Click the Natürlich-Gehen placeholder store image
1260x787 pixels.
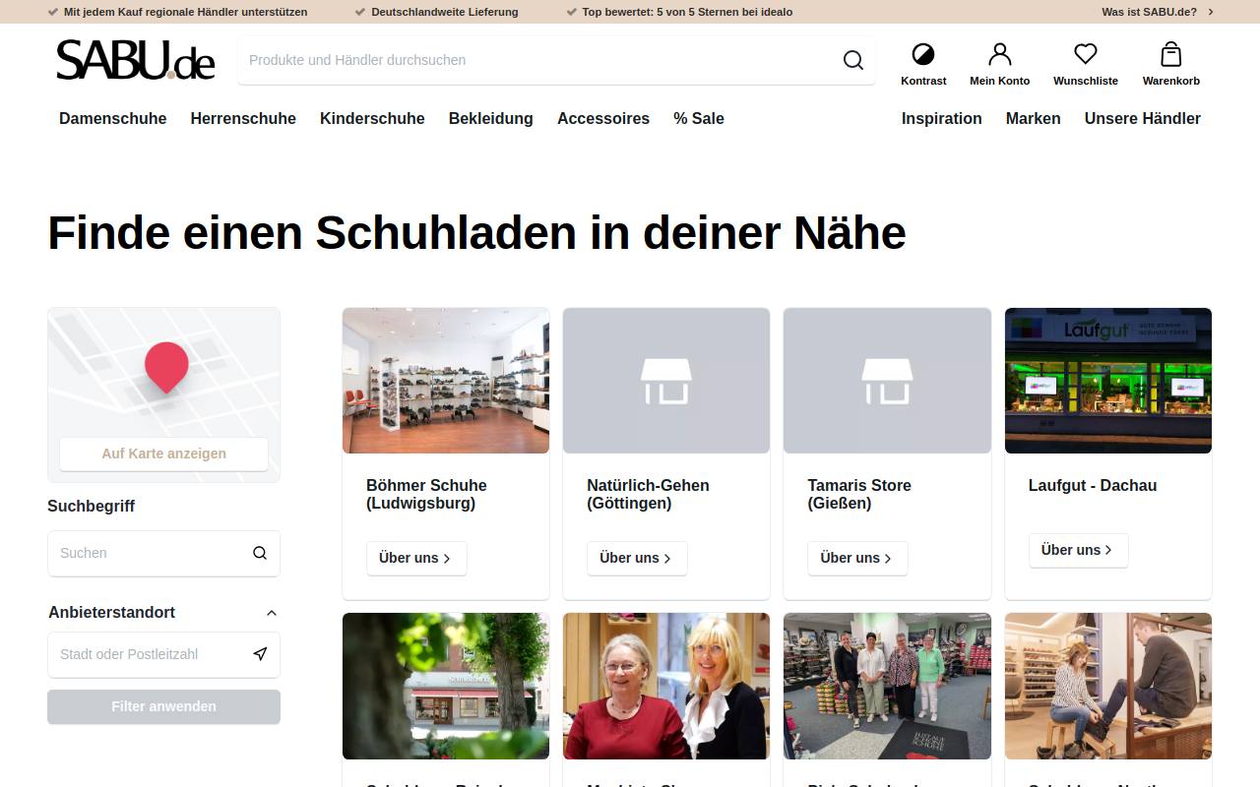666,381
